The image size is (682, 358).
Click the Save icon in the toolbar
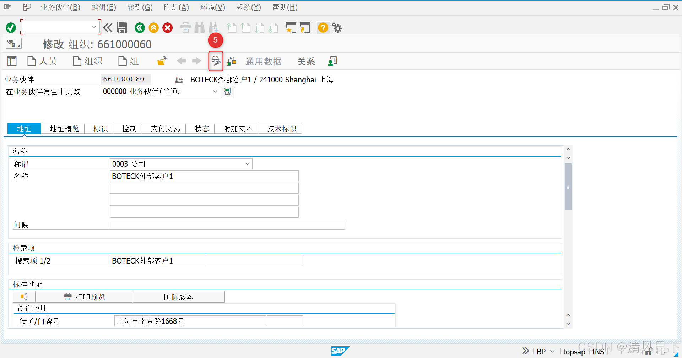pos(122,27)
